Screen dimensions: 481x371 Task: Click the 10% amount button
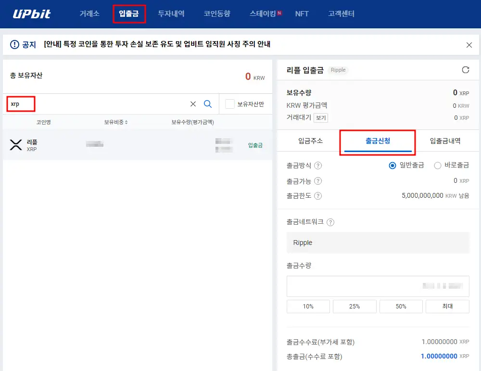[308, 306]
